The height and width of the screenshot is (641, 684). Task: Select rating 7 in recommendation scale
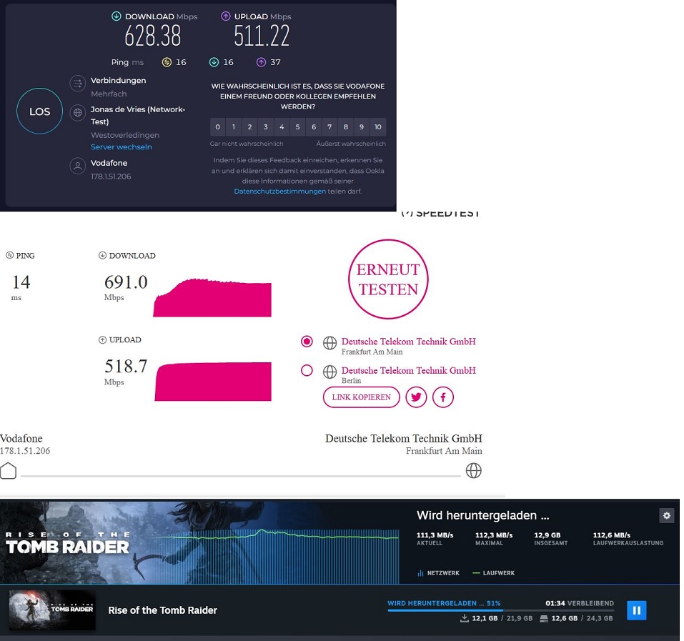pyautogui.click(x=329, y=127)
